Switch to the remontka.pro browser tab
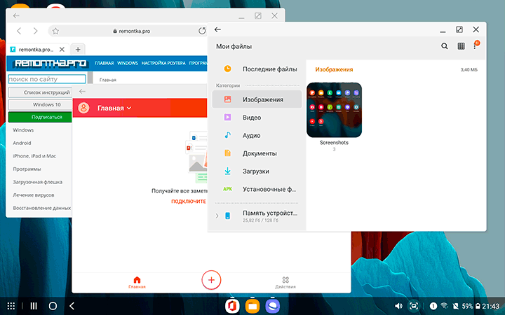 (36, 50)
